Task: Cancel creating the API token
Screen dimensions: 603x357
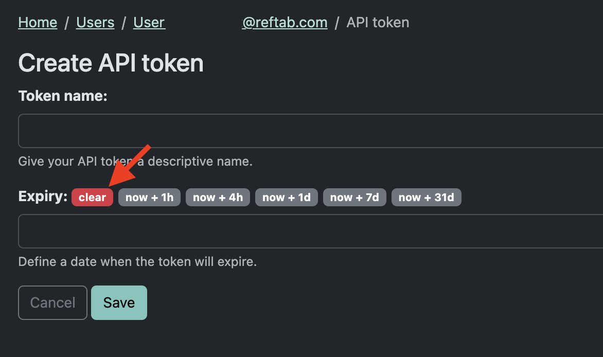Action: pos(52,302)
